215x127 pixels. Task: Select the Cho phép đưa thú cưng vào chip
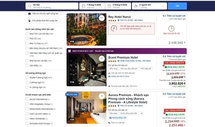pyautogui.click(x=43, y=20)
